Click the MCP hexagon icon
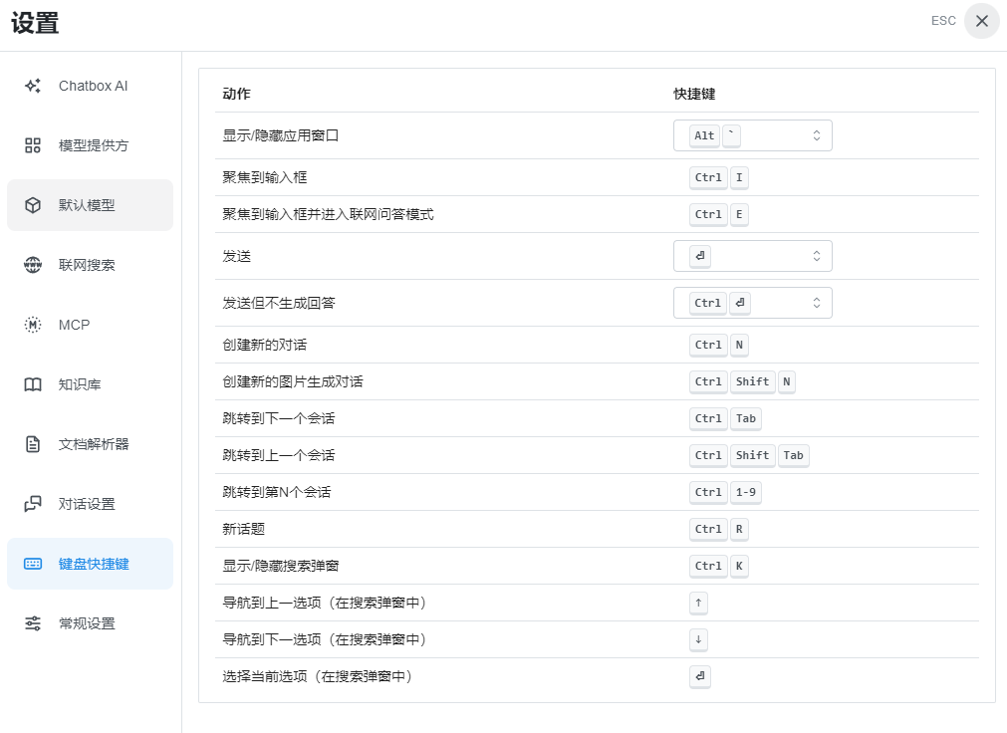Viewport: 1007px width, 733px height. point(33,325)
